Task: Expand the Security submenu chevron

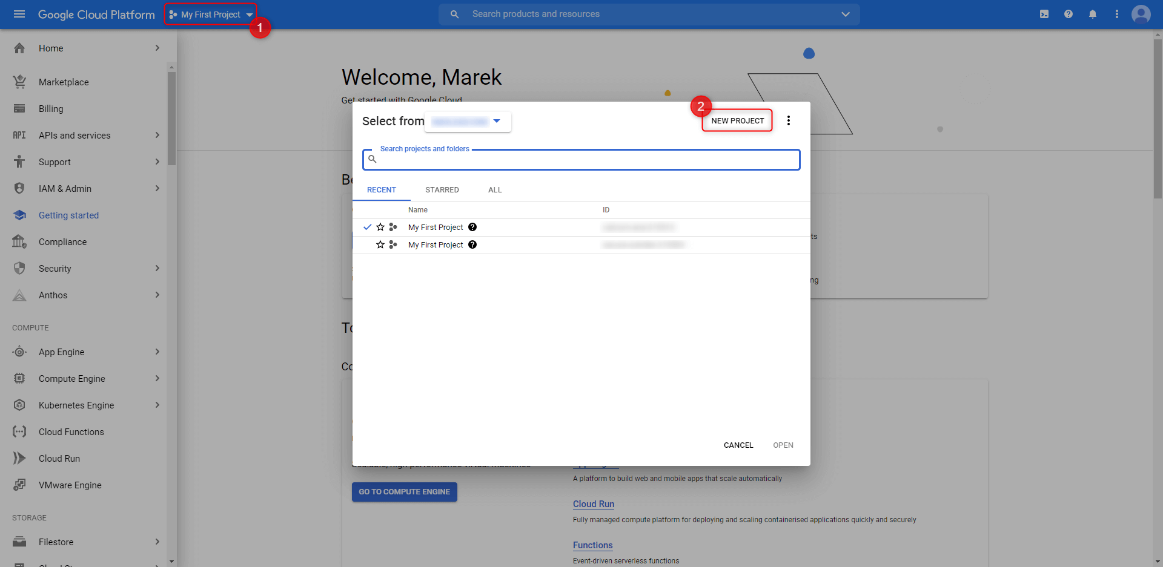Action: (157, 268)
